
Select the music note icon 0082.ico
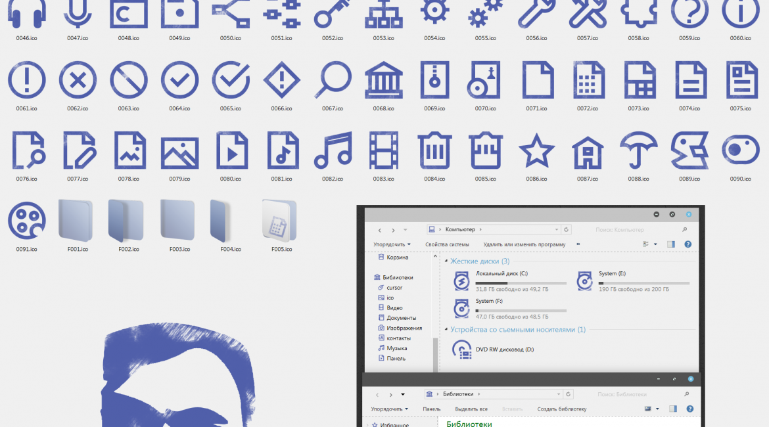pyautogui.click(x=333, y=150)
